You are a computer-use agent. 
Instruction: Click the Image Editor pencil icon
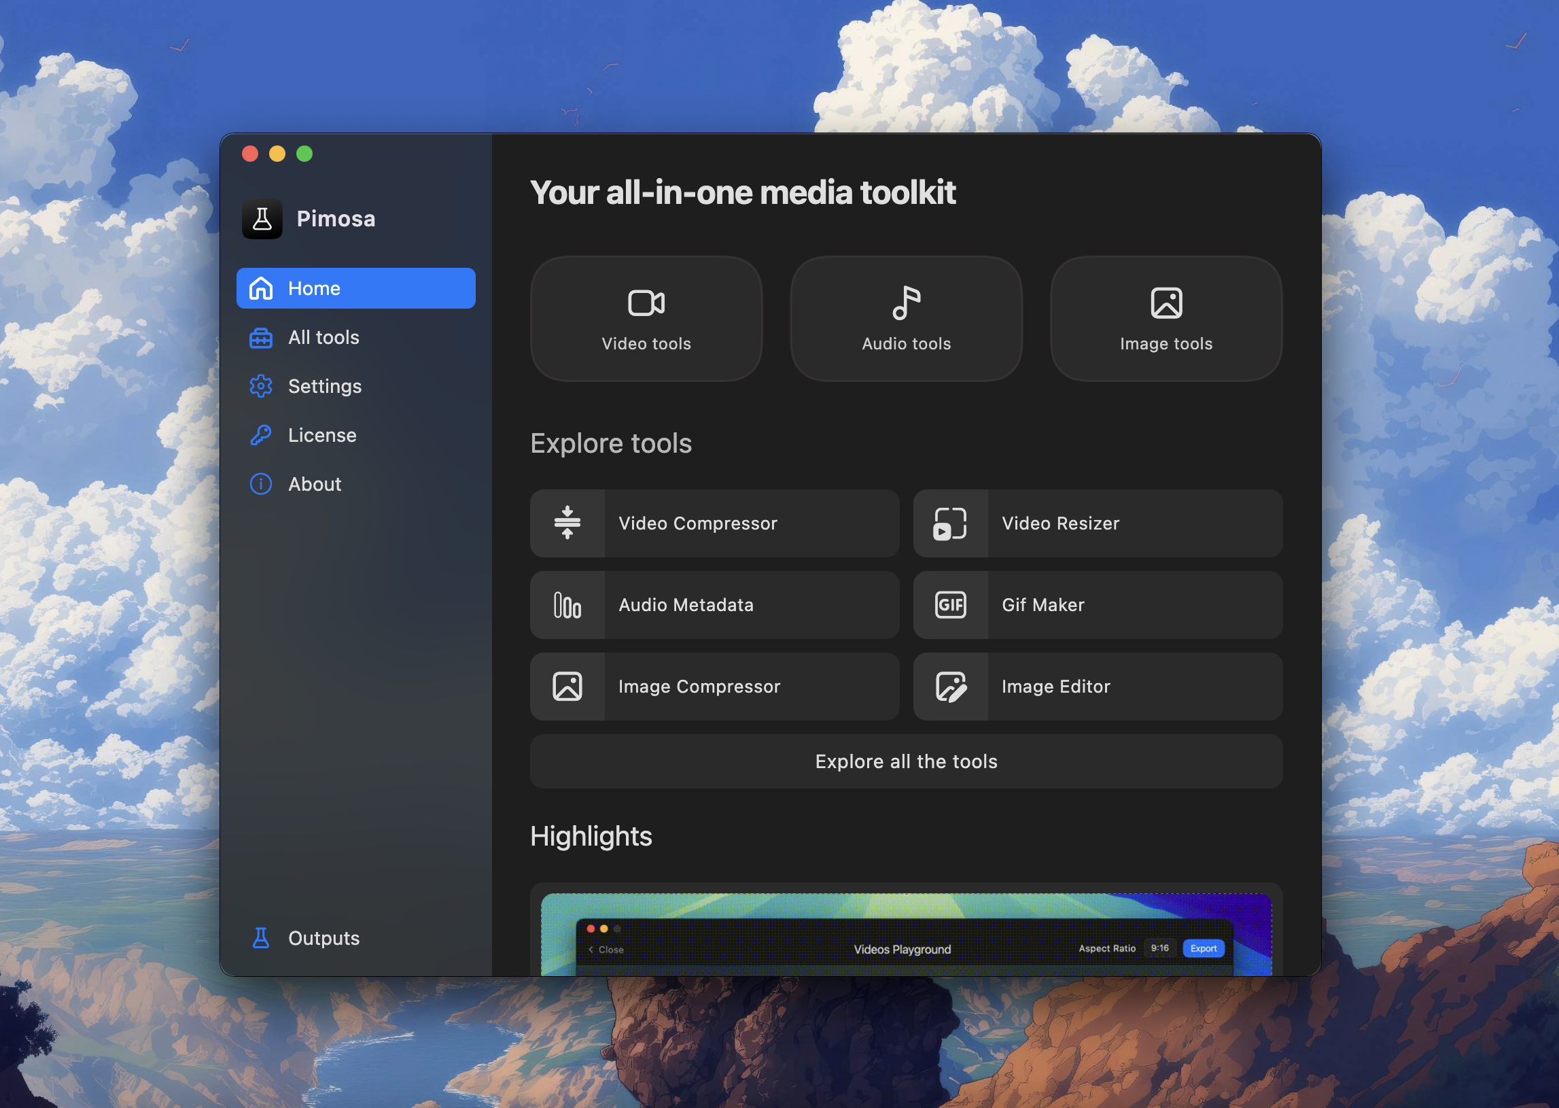[951, 687]
